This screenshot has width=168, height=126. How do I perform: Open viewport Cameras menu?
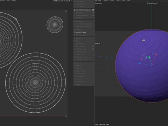coord(105,1)
